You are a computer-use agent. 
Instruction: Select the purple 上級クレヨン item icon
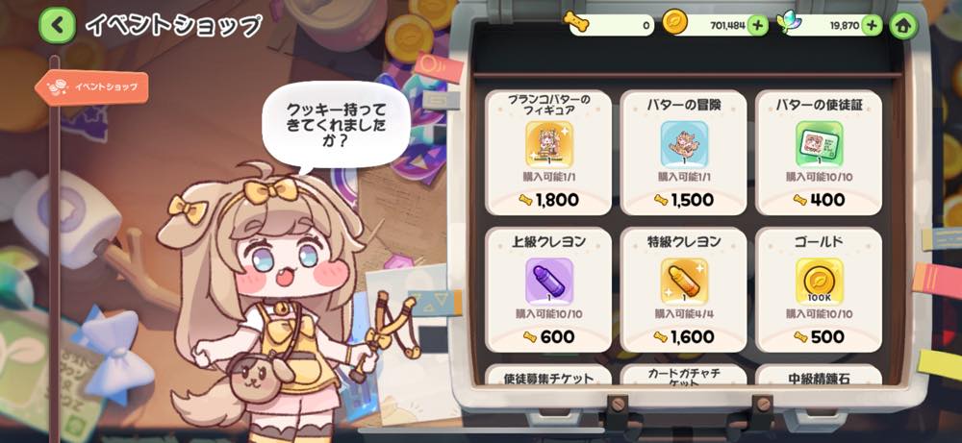(549, 282)
